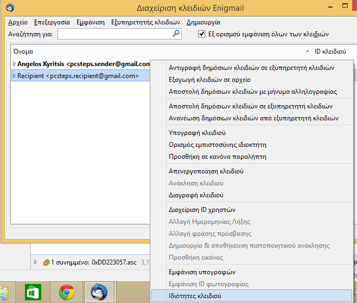Open the Δημιουργία menu
This screenshot has width=357, height=303.
point(203,22)
